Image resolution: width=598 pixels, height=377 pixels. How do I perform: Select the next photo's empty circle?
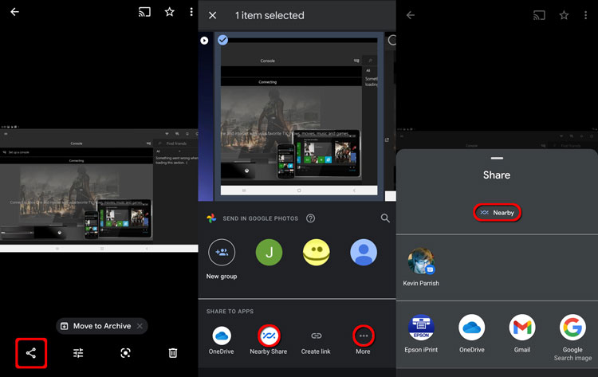pos(391,40)
